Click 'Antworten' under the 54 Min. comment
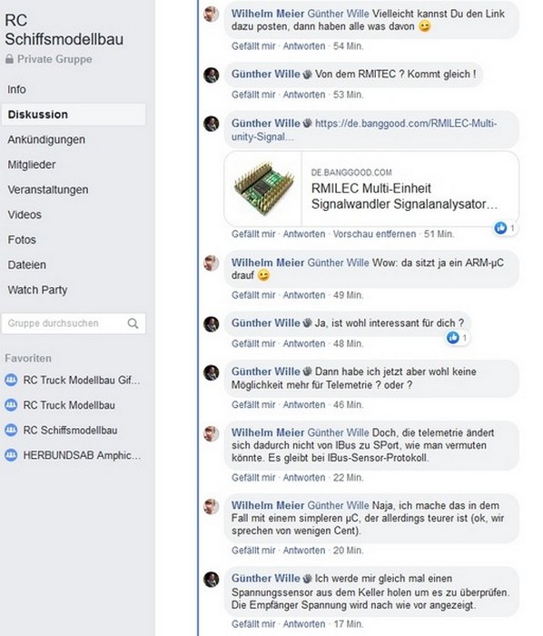The width and height of the screenshot is (543, 636). [x=304, y=46]
